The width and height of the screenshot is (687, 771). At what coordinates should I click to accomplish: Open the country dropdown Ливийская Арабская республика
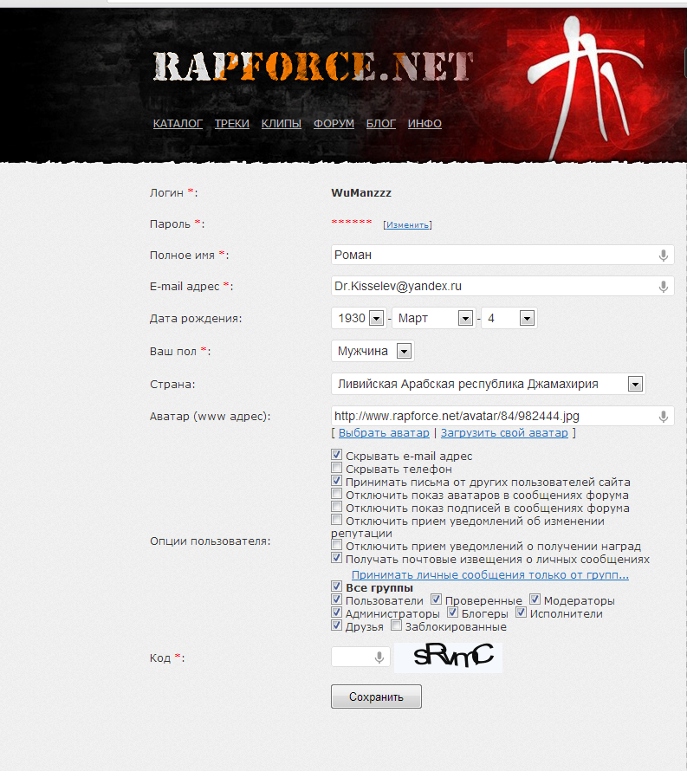[489, 384]
